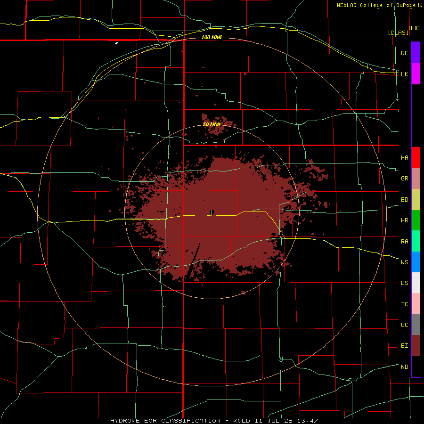
Task: Click the RF purple legend swatch
Action: click(416, 52)
